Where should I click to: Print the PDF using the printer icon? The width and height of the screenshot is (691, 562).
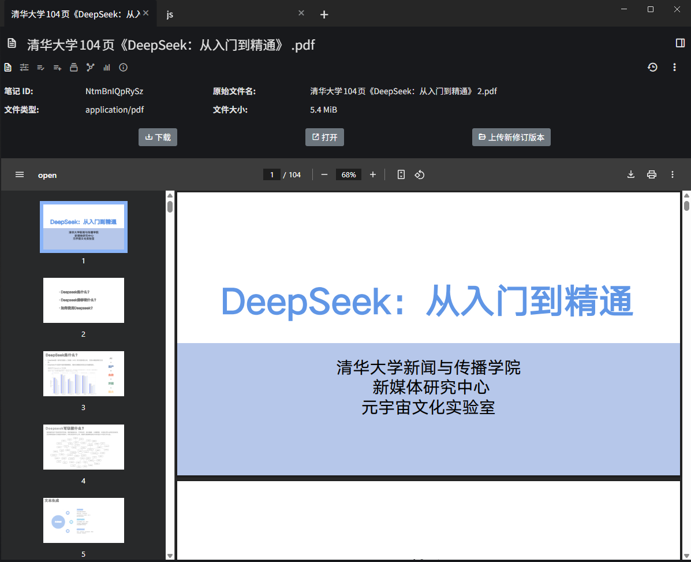(x=652, y=174)
